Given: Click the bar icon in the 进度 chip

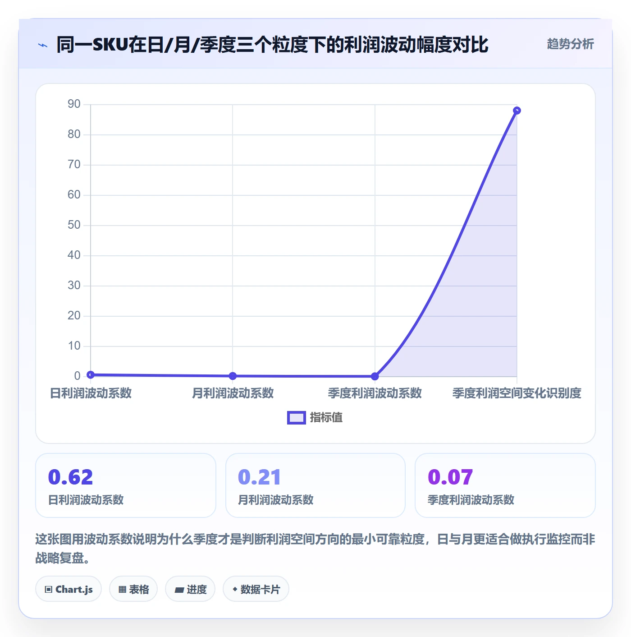Looking at the screenshot, I should (x=179, y=590).
